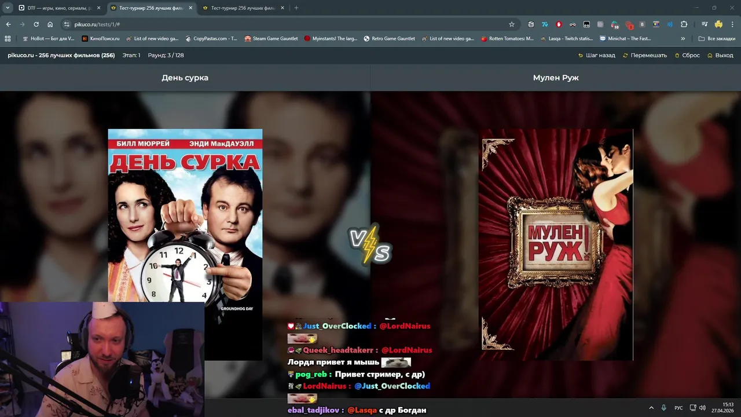Screen dimensions: 741x417
Task: Open taskbar volume speaker icon
Action: [x=702, y=408]
